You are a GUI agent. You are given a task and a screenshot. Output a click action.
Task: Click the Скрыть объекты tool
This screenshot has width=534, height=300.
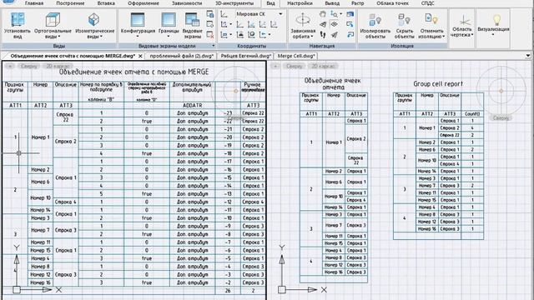(404, 26)
